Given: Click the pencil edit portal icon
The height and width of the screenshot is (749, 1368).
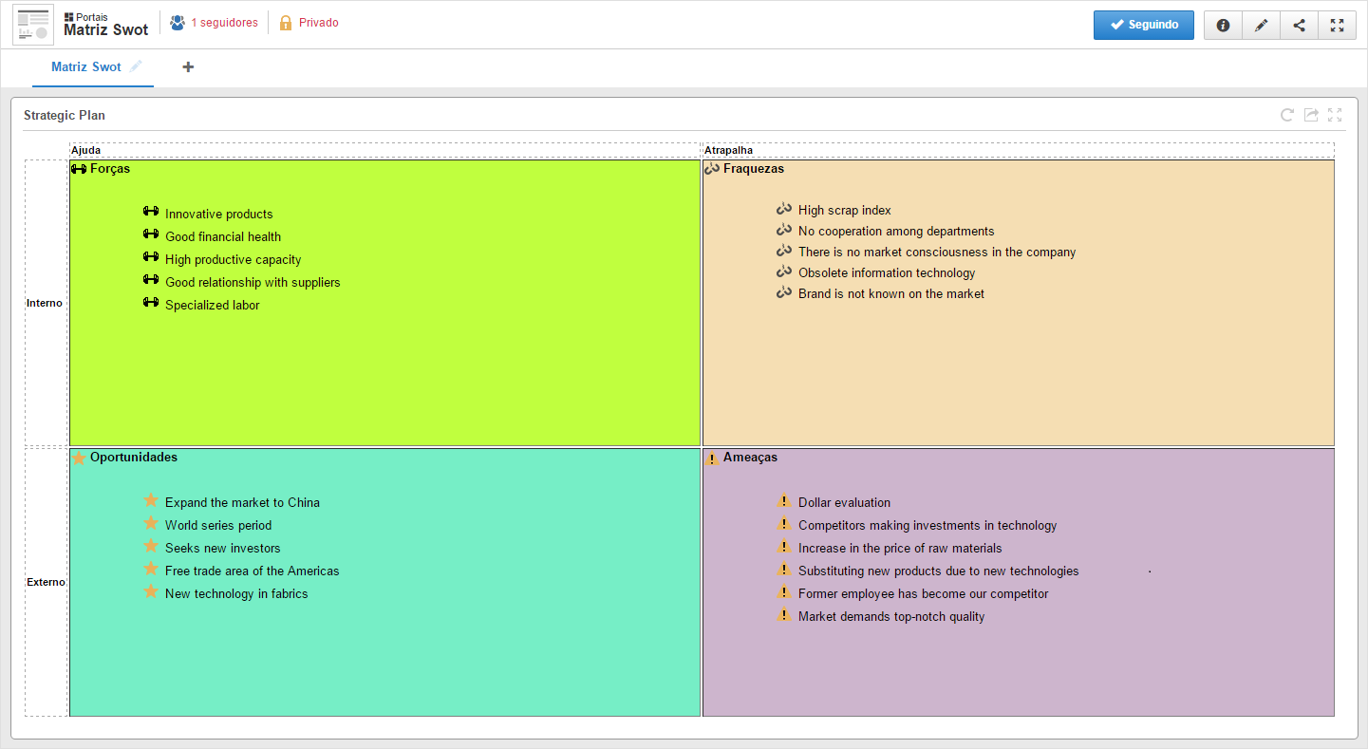Looking at the screenshot, I should pyautogui.click(x=1261, y=26).
